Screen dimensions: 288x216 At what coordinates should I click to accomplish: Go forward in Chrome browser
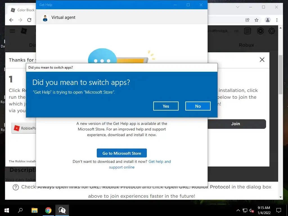[x=20, y=20]
